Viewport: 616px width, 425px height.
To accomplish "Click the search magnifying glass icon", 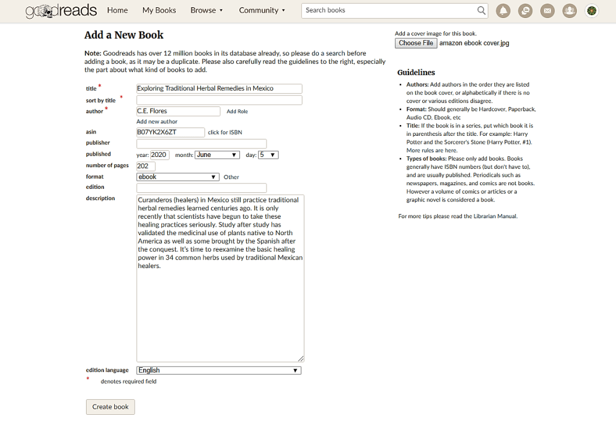I will click(481, 10).
